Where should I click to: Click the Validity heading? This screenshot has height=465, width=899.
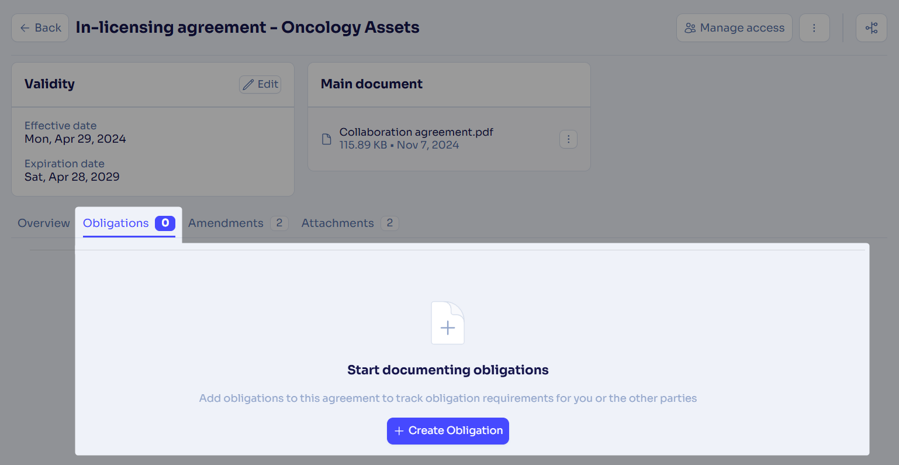pos(50,84)
